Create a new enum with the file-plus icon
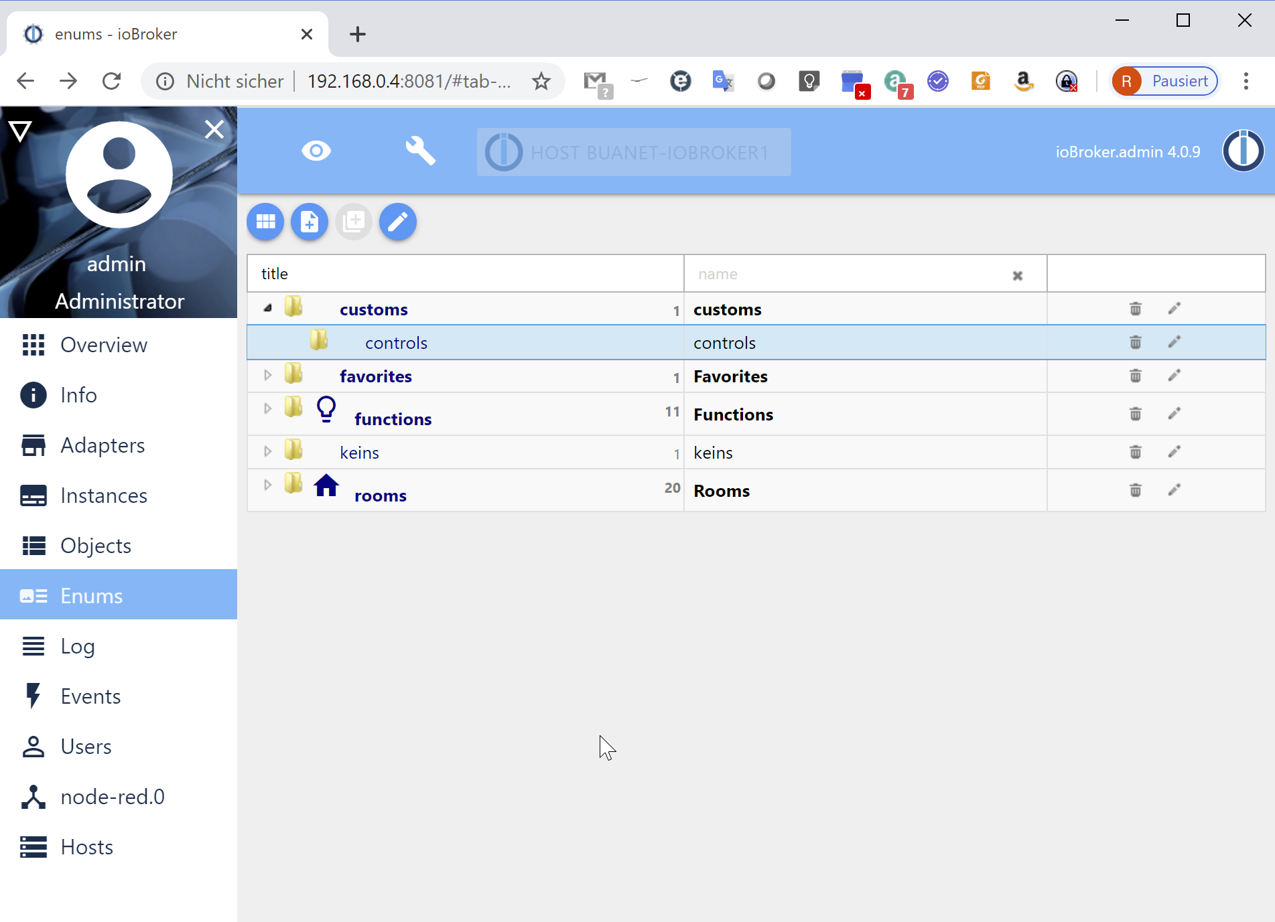 point(309,222)
